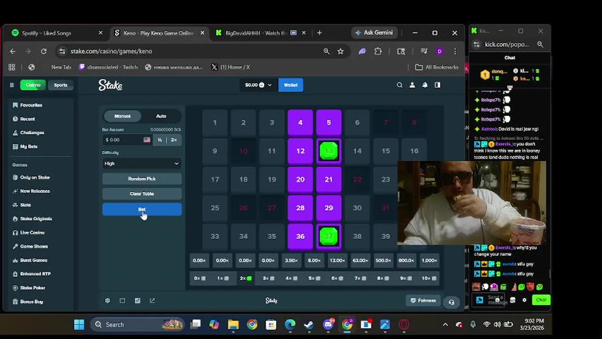Show hidden system tray icons

point(445,324)
